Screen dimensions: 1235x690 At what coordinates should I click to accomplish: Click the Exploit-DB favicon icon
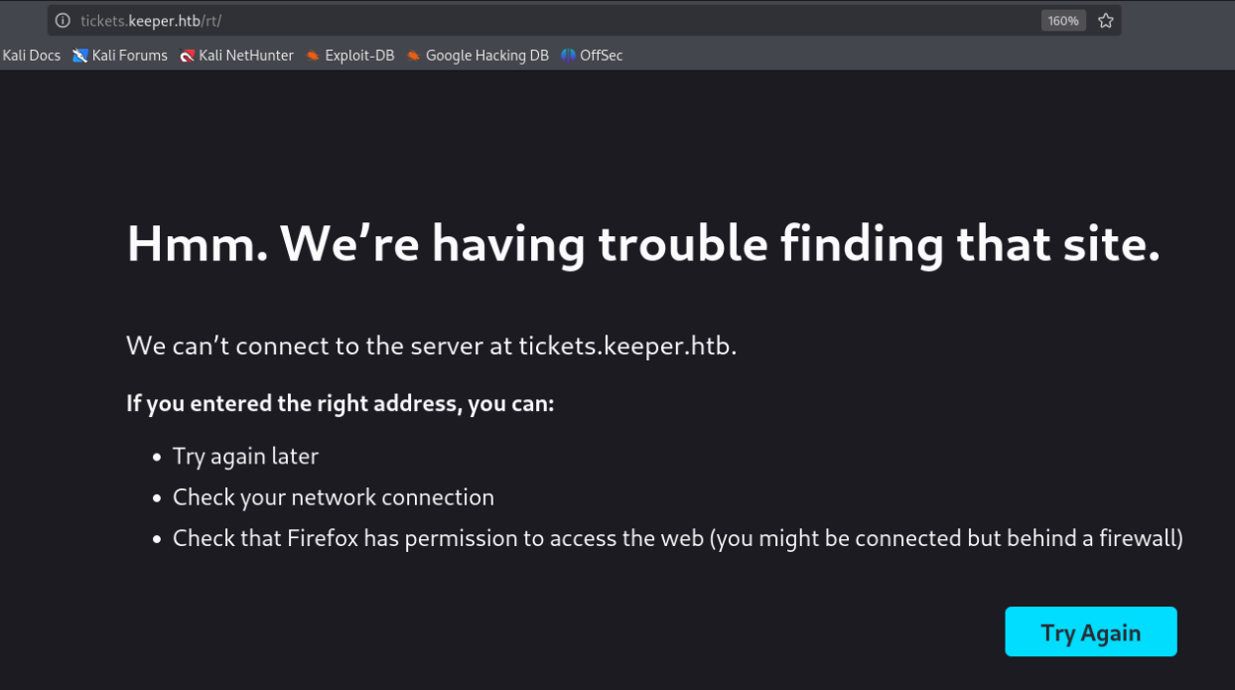tap(313, 56)
